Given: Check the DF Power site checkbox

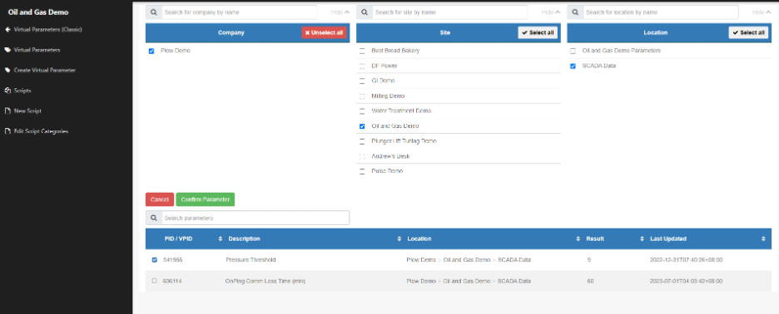Looking at the screenshot, I should (x=362, y=66).
